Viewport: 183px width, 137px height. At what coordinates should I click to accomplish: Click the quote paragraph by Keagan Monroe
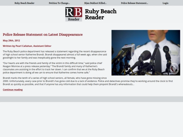54,68
